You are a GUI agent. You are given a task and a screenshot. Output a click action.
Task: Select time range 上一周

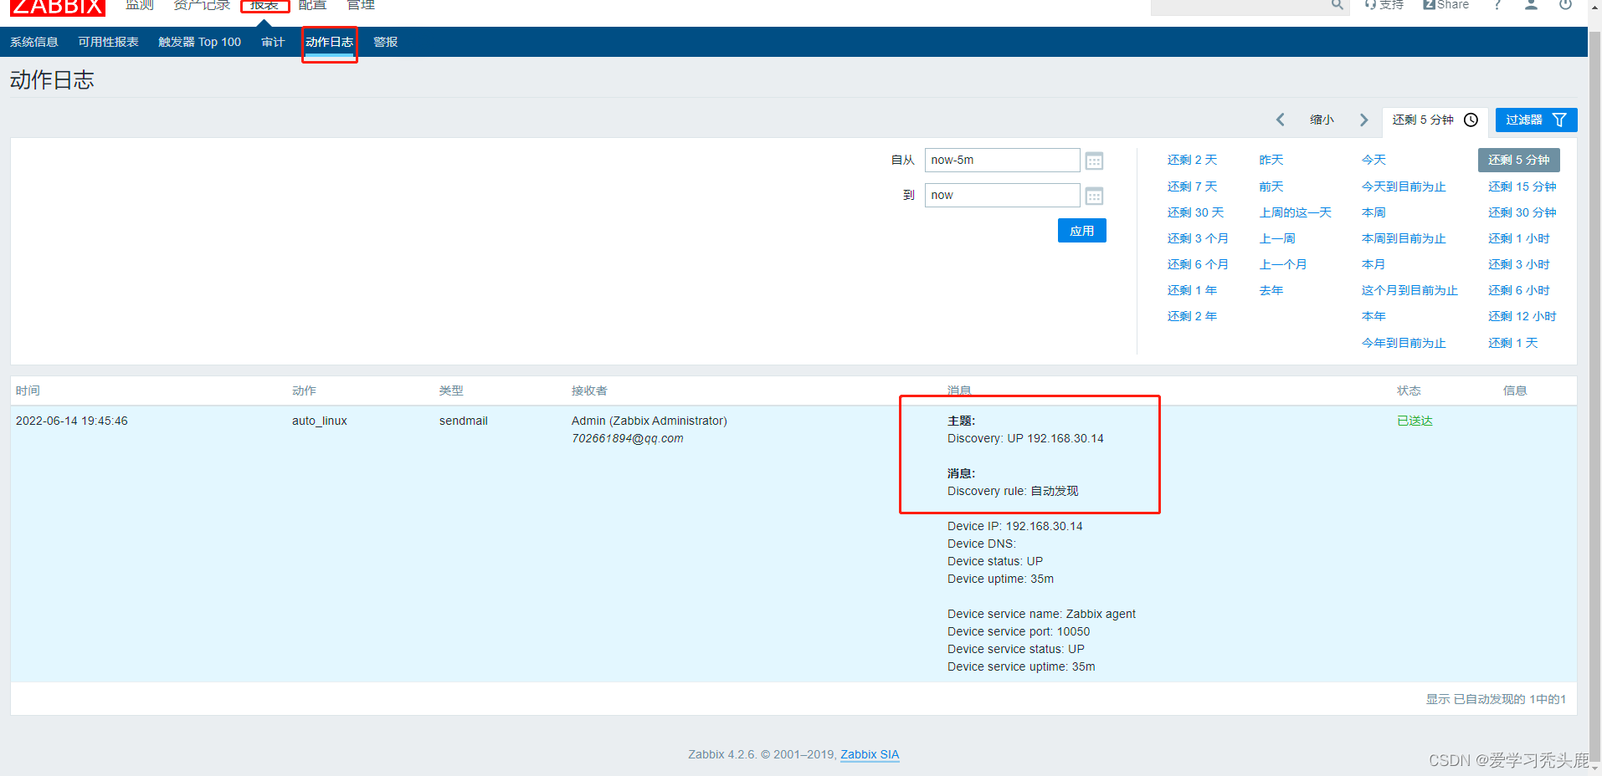(1277, 238)
